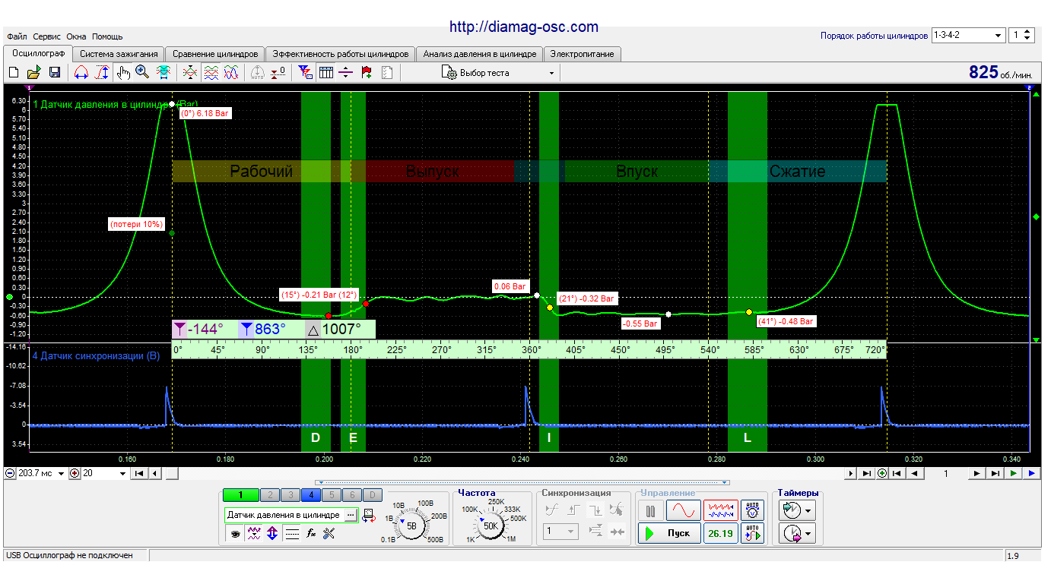Click the overlay channels icon

coord(191,73)
